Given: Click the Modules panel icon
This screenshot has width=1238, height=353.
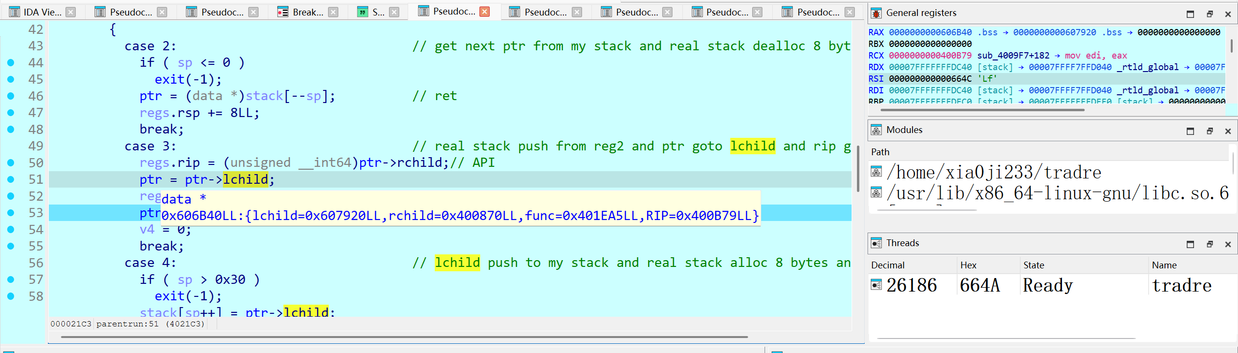Looking at the screenshot, I should [876, 130].
